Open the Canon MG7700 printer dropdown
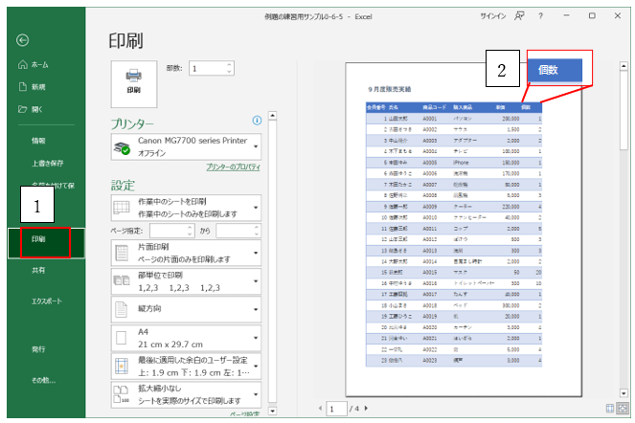 pos(187,146)
